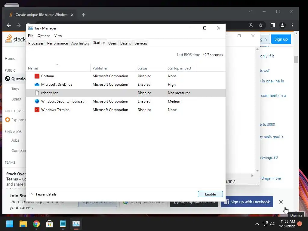This screenshot has height=231, width=308.
Task: Sort by the Publisher column header
Action: 113,68
